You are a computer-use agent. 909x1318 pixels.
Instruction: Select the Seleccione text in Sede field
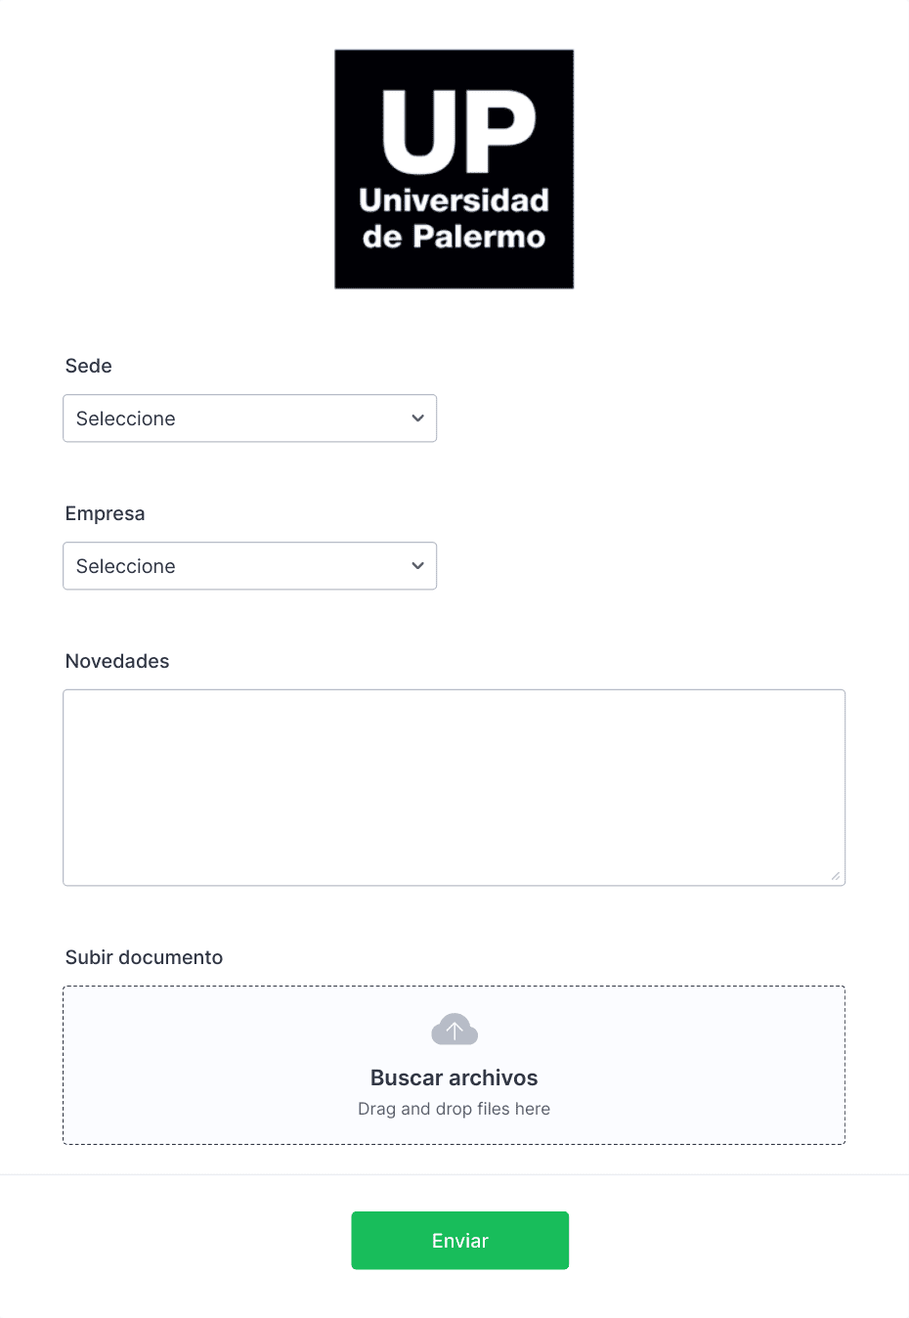click(x=126, y=418)
